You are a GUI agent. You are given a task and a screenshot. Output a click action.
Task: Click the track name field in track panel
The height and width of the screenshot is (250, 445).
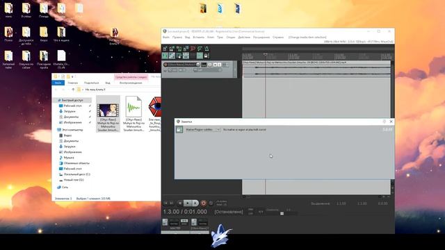pos(181,65)
